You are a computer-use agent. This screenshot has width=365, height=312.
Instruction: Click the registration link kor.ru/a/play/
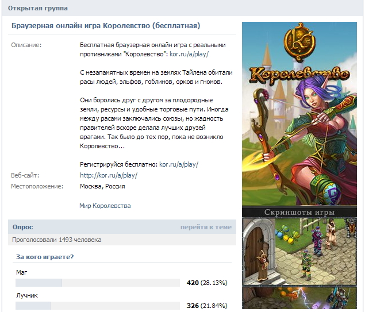coord(179,164)
